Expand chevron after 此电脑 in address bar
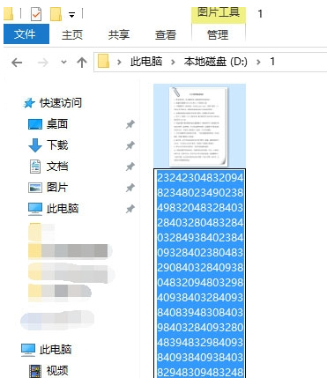 pos(173,62)
